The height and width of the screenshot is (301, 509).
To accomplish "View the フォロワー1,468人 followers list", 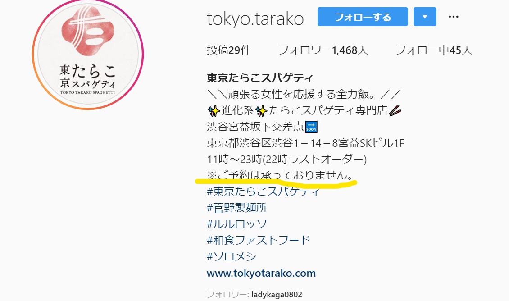I will click(x=323, y=50).
